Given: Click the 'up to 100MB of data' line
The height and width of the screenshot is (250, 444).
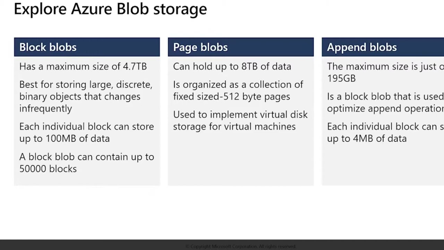Looking at the screenshot, I should click(65, 139).
